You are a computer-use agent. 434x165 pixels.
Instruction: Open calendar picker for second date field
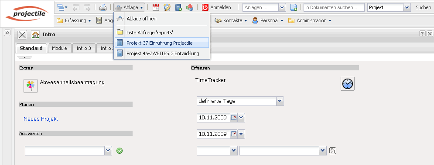click(234, 134)
